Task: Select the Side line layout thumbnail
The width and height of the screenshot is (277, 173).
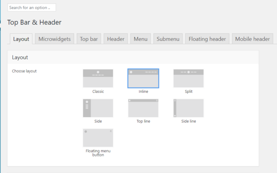Action: pyautogui.click(x=188, y=108)
